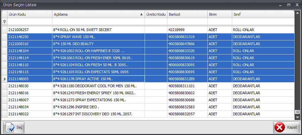Select the row selector for 2121008257

4,30
